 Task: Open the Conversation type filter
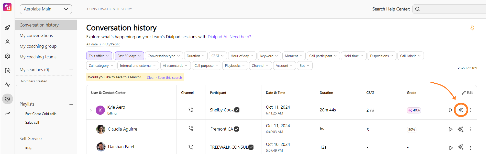pyautogui.click(x=164, y=56)
